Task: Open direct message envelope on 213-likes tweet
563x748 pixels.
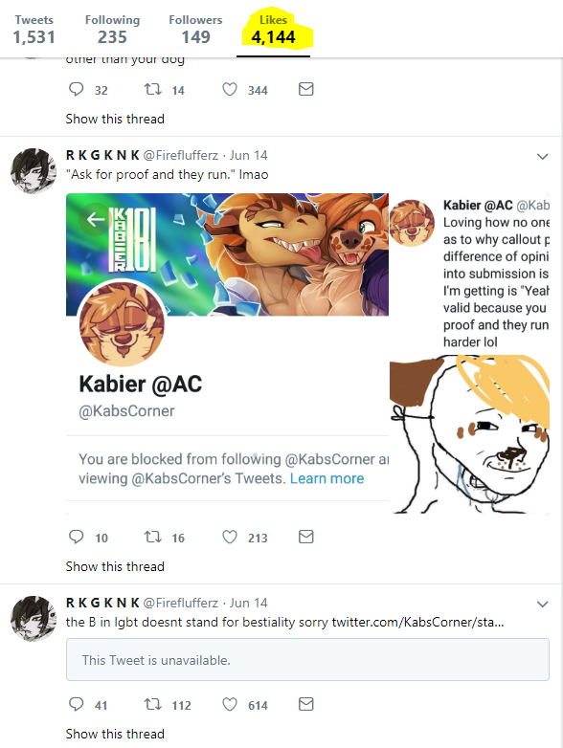Action: click(306, 538)
